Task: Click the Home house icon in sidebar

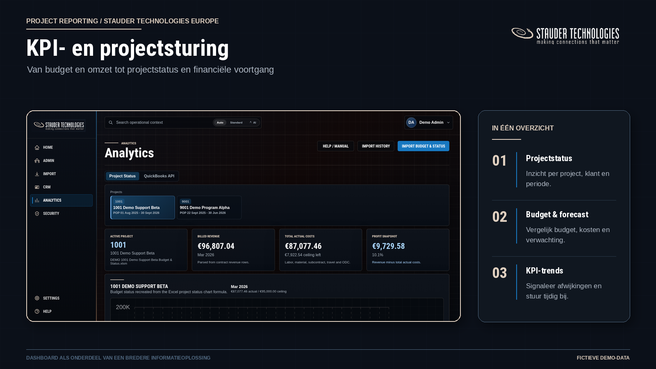Action: [37, 148]
